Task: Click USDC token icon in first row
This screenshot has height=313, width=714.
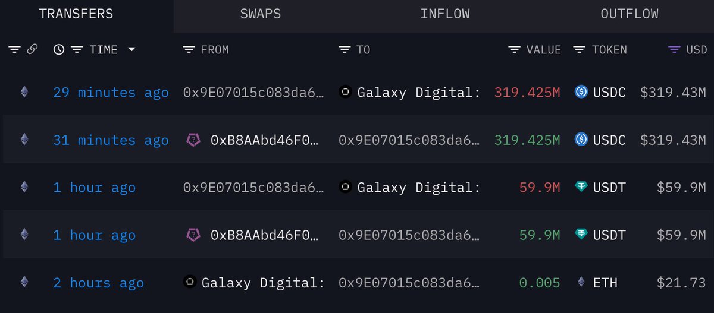Action: (581, 92)
